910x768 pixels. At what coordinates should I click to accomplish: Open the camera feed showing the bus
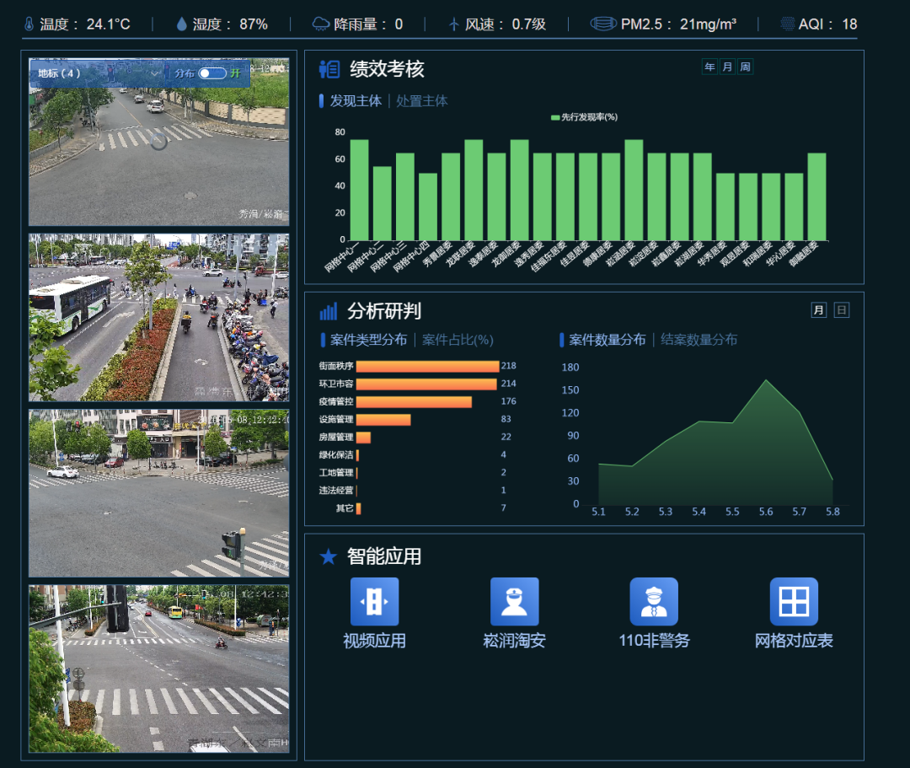point(159,318)
